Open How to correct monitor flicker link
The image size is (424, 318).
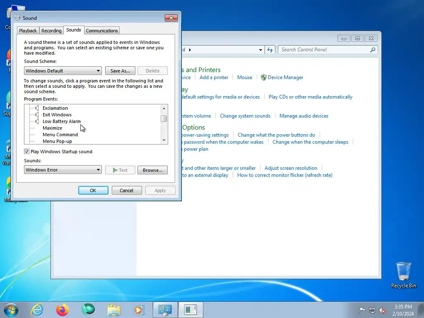click(285, 175)
